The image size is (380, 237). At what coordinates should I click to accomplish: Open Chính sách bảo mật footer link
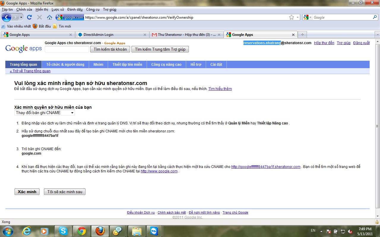pyautogui.click(x=172, y=212)
